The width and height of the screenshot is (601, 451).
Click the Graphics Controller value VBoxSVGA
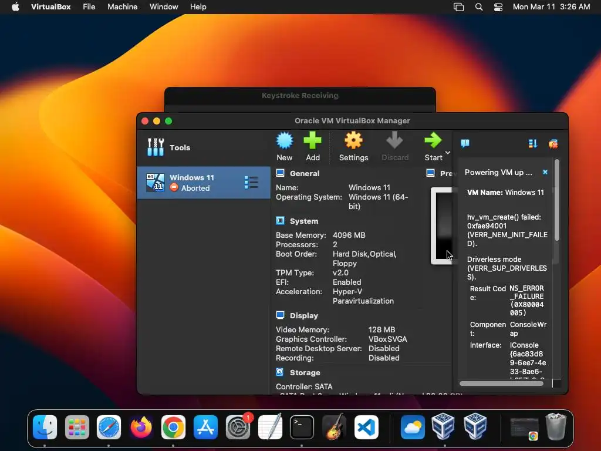(387, 339)
